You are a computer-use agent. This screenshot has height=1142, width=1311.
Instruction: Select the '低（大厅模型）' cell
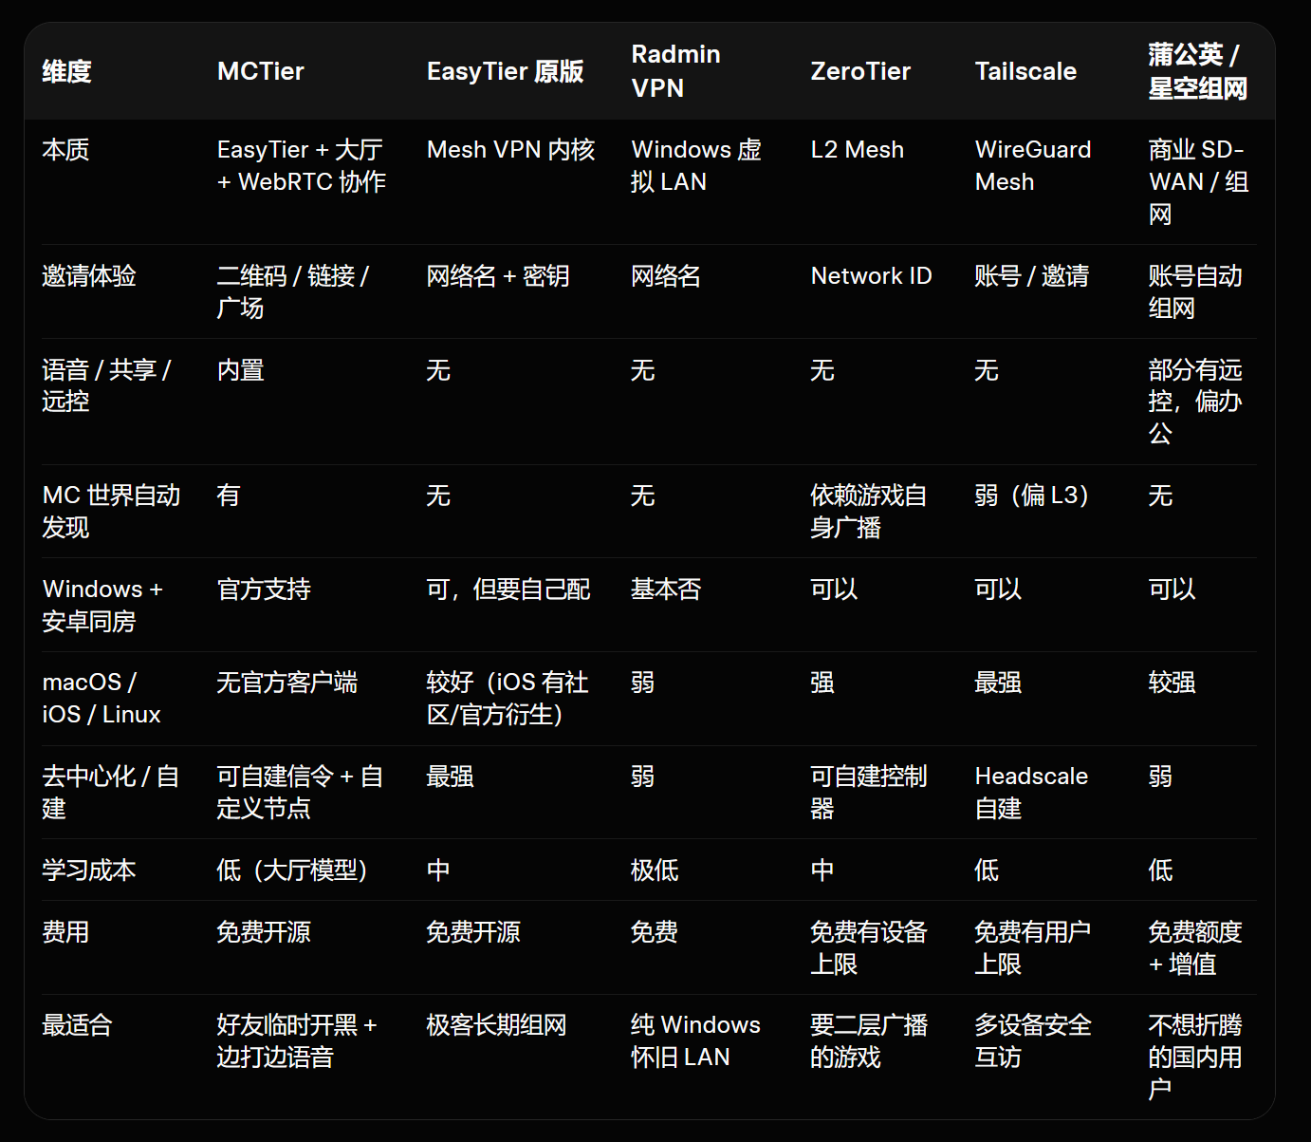pos(292,871)
